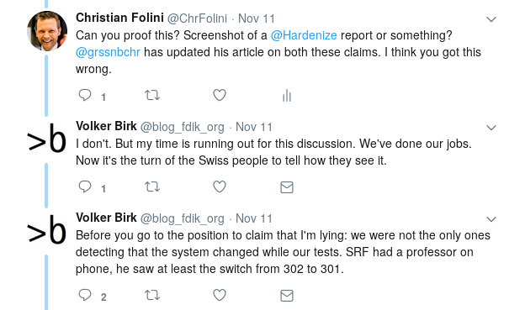Expand options chevron on Christian Folini's tweet
Image resolution: width=525 pixels, height=310 pixels.
point(491,19)
